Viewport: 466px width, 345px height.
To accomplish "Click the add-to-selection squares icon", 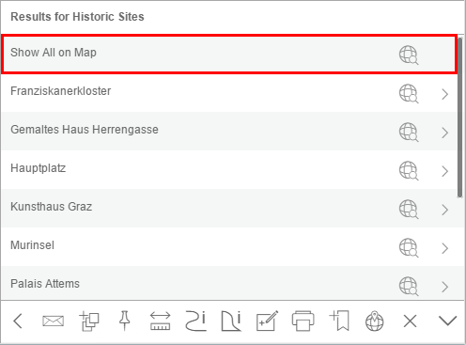I will [89, 321].
